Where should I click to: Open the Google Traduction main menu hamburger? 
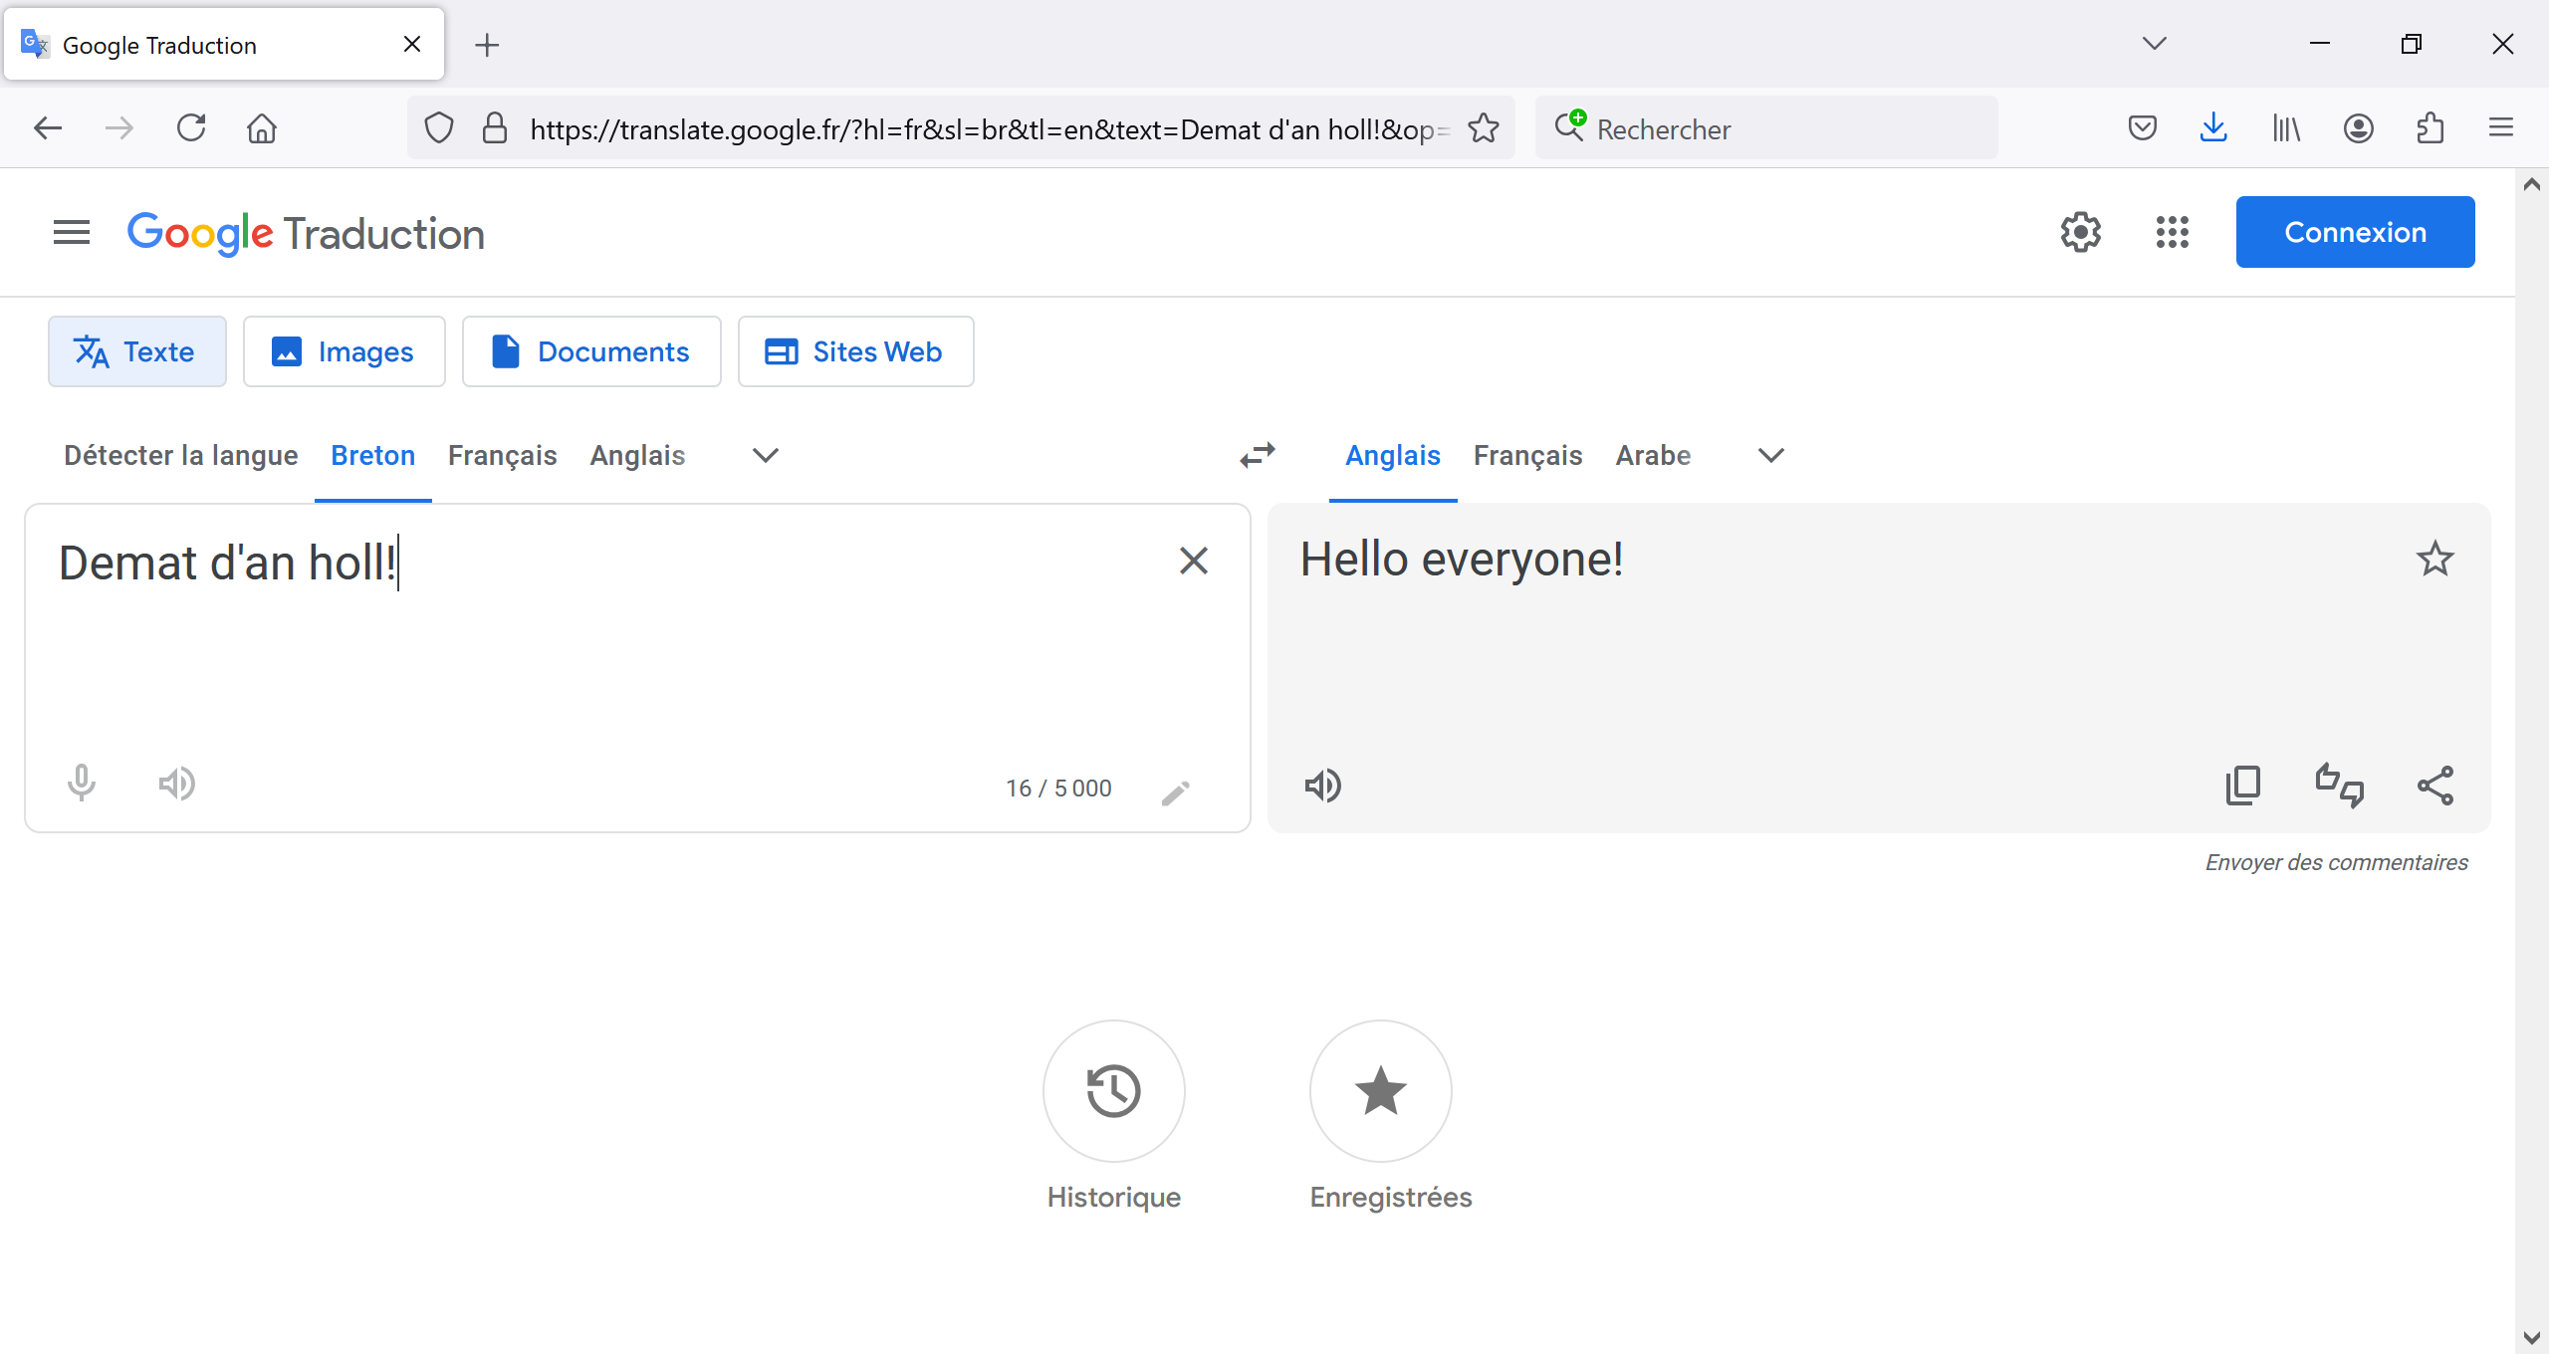tap(72, 233)
